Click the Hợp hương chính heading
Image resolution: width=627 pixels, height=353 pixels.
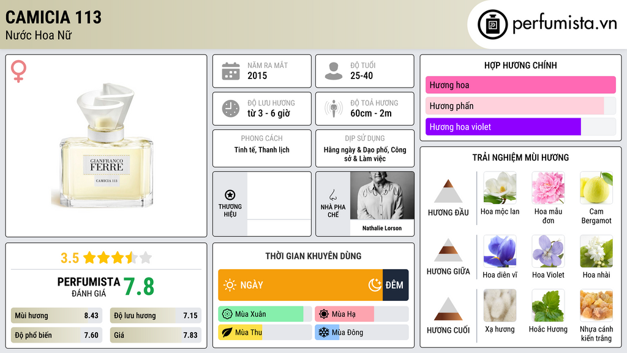[520, 65]
